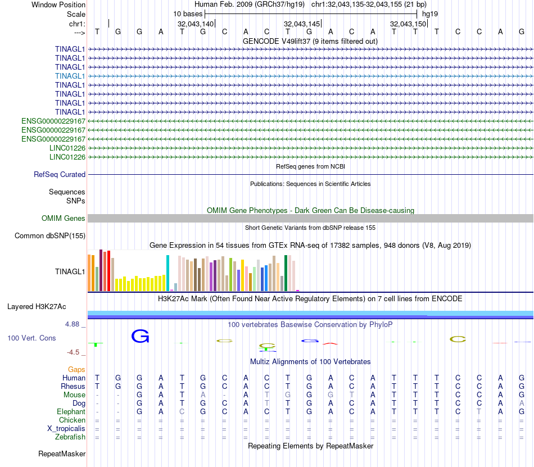Click the hg19 label beside the scale bar

pos(430,14)
